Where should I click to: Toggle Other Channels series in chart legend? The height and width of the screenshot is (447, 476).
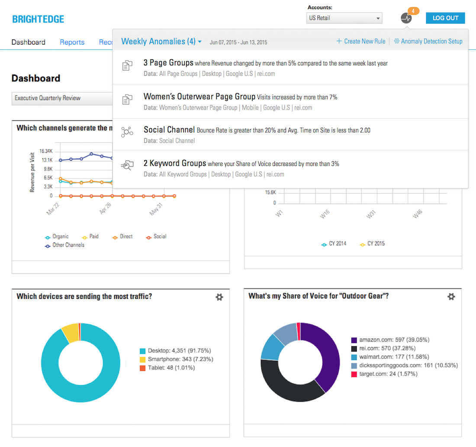(x=64, y=245)
